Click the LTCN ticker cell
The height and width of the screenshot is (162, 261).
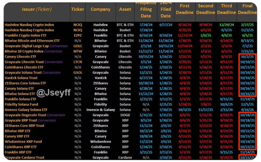click(78, 62)
